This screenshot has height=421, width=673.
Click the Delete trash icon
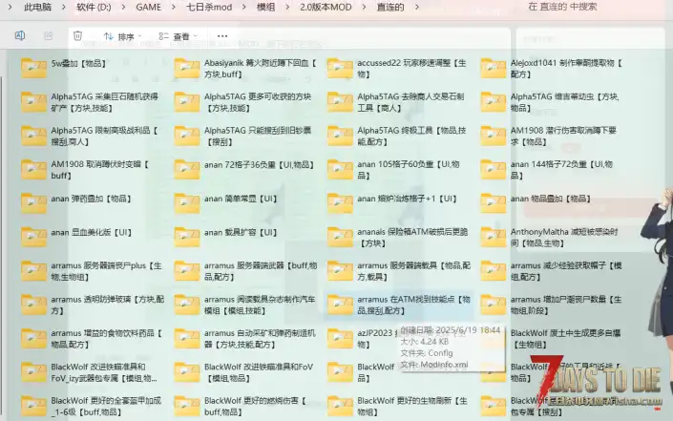77,35
